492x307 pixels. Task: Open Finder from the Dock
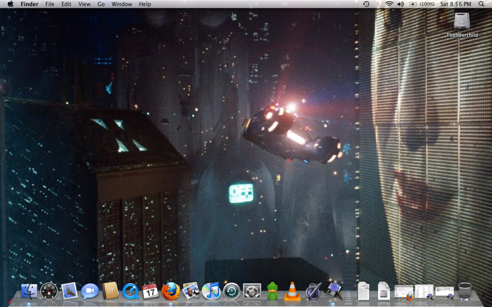(x=29, y=291)
